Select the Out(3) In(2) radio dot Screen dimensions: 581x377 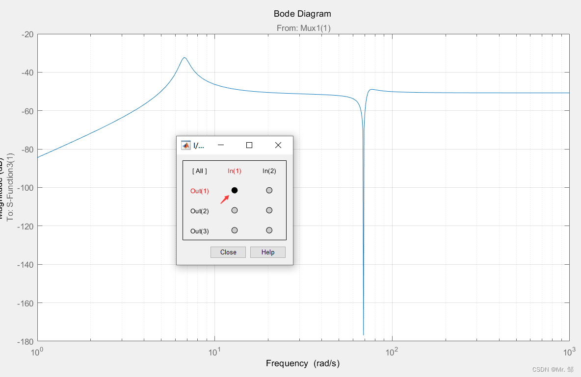click(269, 230)
